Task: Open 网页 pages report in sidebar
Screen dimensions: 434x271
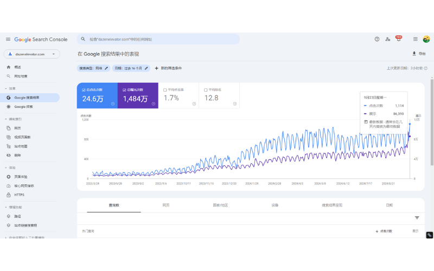Action: coord(17,128)
